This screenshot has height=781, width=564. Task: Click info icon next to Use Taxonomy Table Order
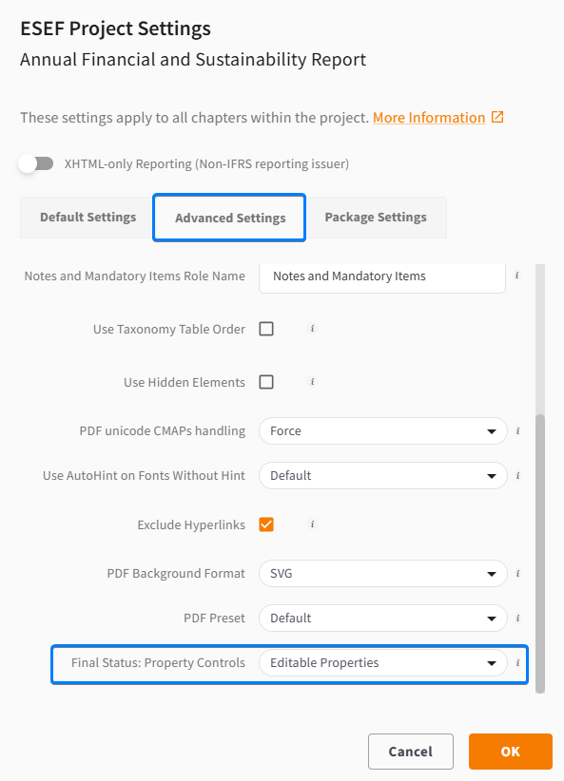click(312, 328)
